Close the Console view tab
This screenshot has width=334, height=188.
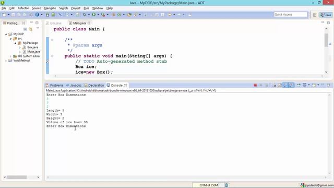pos(126,85)
